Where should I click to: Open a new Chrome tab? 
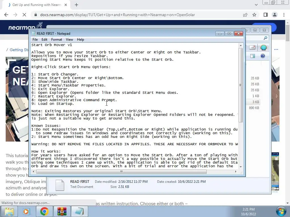76,5
